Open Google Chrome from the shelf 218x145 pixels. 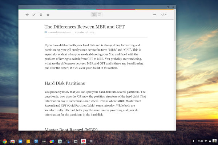pyautogui.click(x=5, y=141)
